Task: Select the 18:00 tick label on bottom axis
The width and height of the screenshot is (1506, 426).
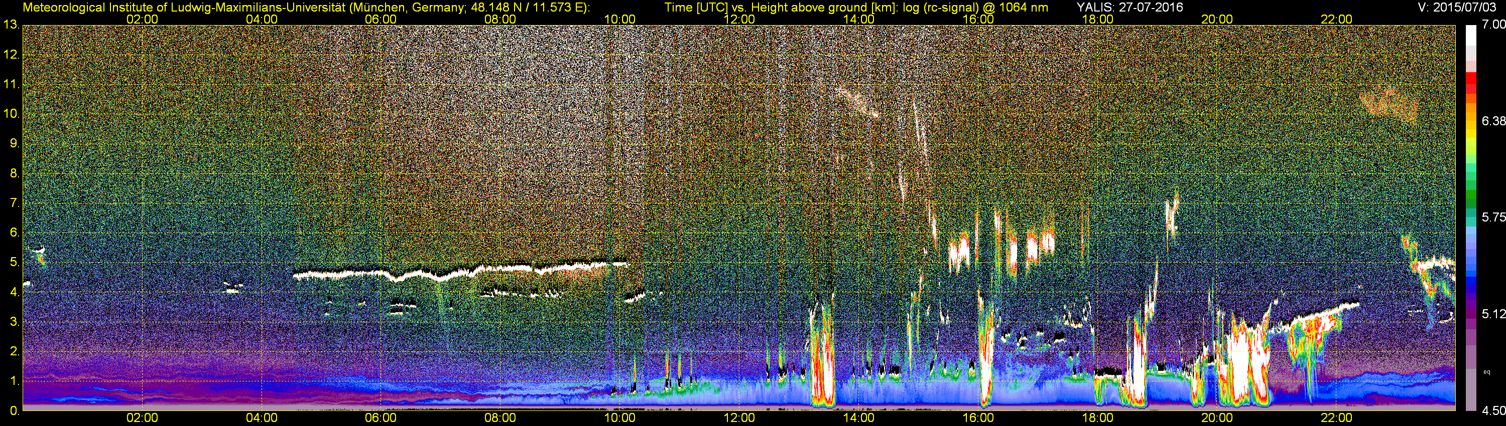Action: pos(1097,418)
